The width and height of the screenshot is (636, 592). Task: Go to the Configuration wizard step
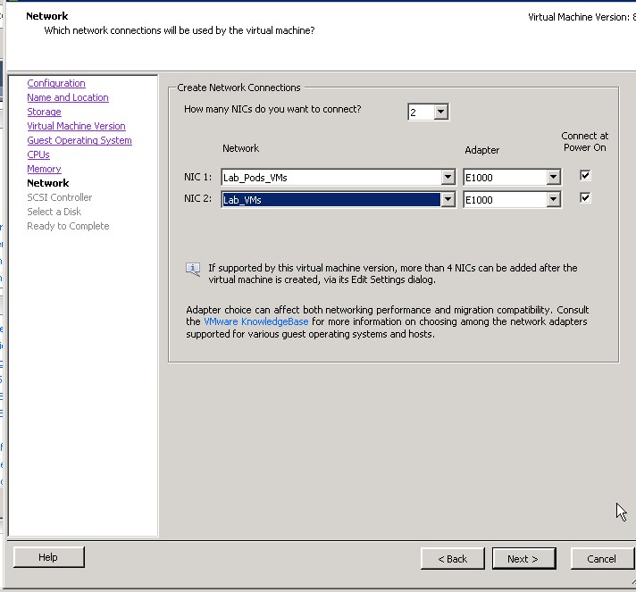coord(56,83)
